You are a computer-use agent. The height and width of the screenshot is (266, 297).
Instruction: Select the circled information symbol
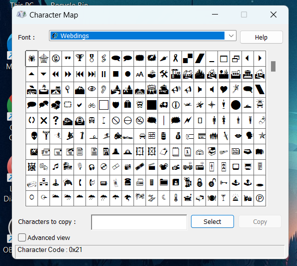pos(175,105)
